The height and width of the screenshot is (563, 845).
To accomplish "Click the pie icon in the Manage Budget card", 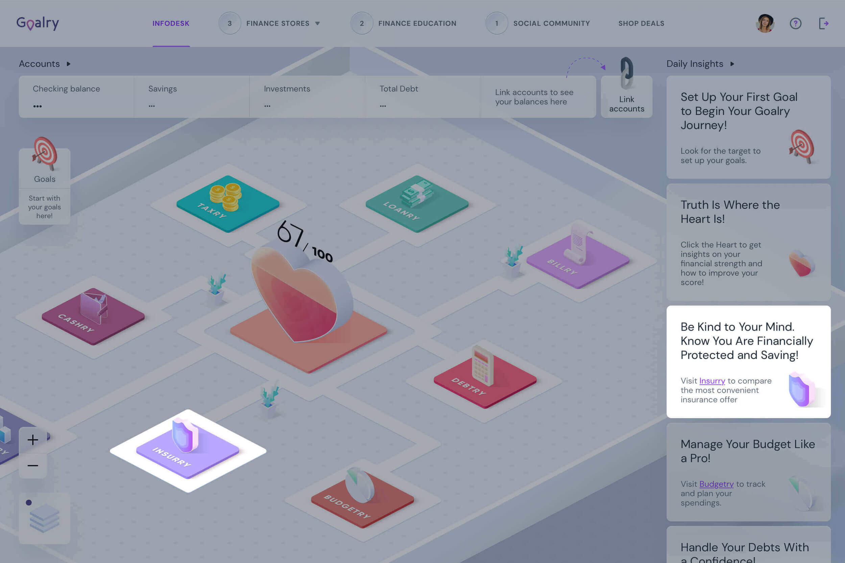I will tap(801, 493).
